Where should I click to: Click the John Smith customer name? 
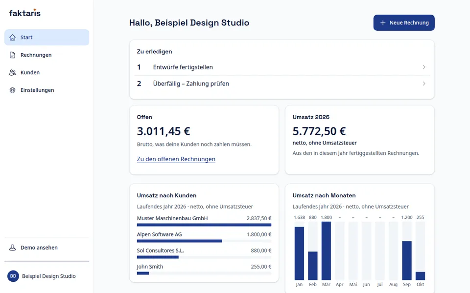[150, 267]
